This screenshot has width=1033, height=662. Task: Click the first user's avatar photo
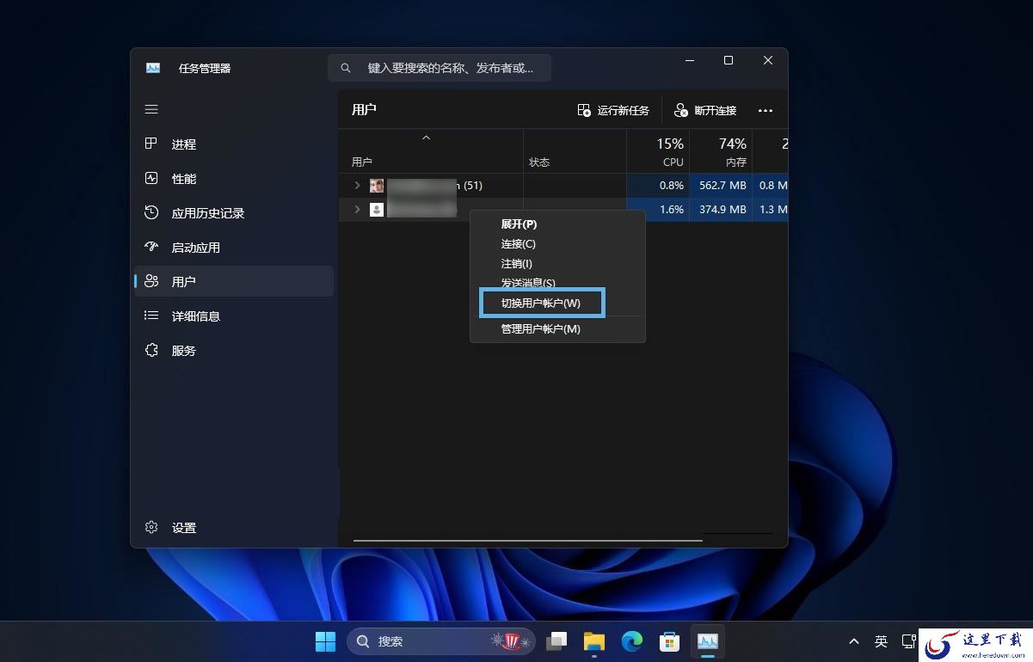(377, 186)
